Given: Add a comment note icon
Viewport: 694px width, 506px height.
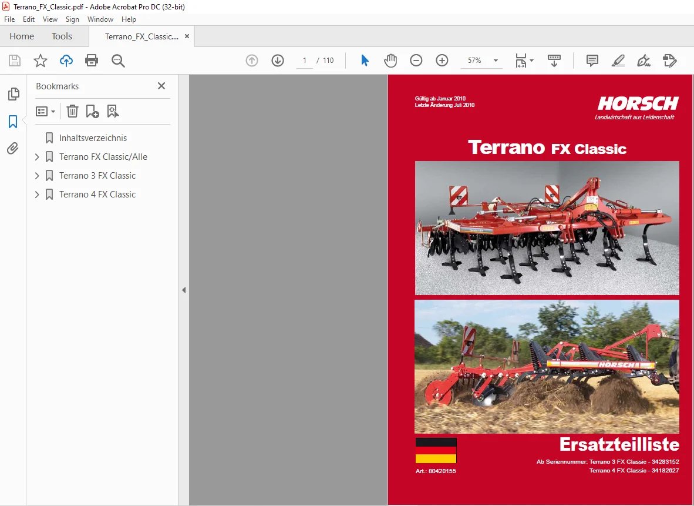Looking at the screenshot, I should click(592, 61).
